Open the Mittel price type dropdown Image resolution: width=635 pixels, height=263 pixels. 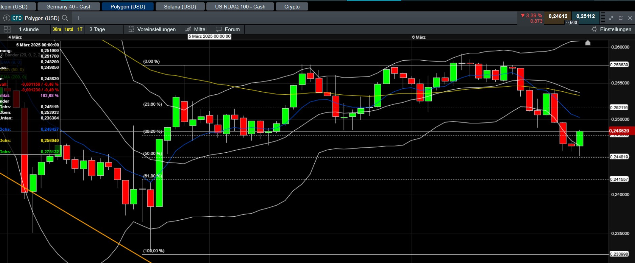(x=196, y=29)
